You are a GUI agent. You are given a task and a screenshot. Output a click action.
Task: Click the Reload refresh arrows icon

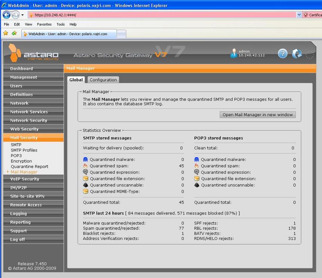297,54
